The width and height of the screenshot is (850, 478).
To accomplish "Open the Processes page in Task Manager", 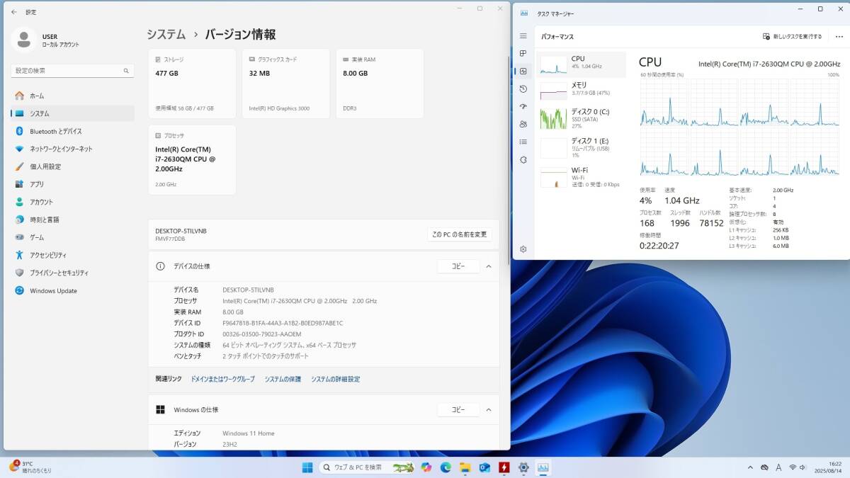I will [x=523, y=53].
